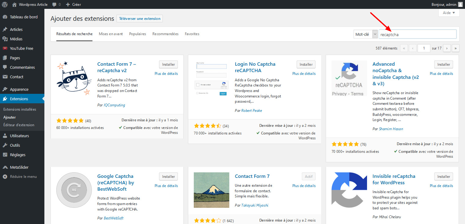This screenshot has height=224, width=465.
Task: Open Contact Form 7 – reCaptcha v2 title
Action: pos(117,67)
